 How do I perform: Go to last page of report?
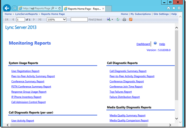(x=40, y=19)
